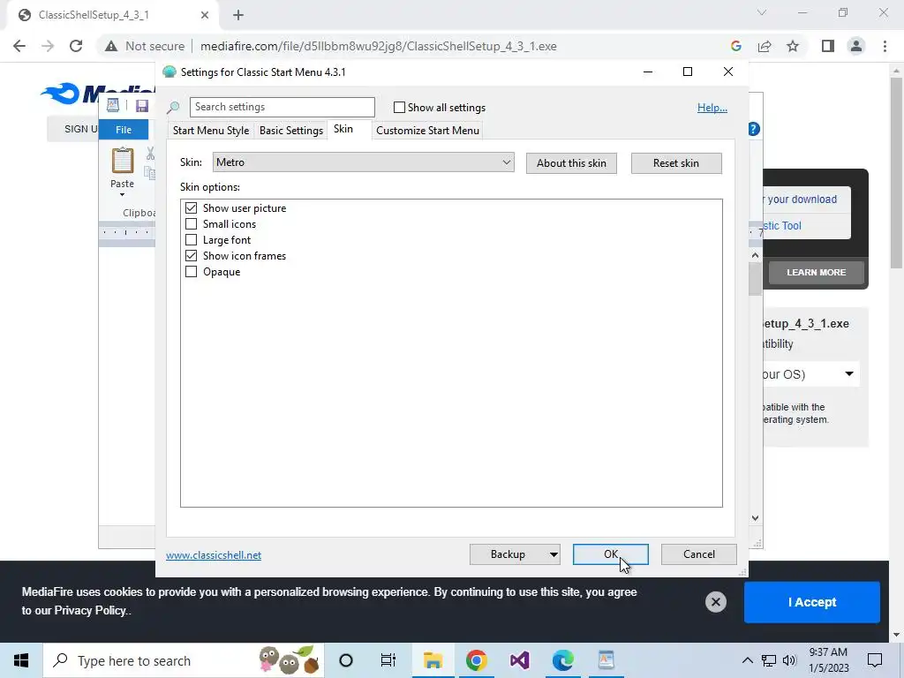This screenshot has width=904, height=678.
Task: Show hidden system tray icons chevron
Action: [747, 660]
